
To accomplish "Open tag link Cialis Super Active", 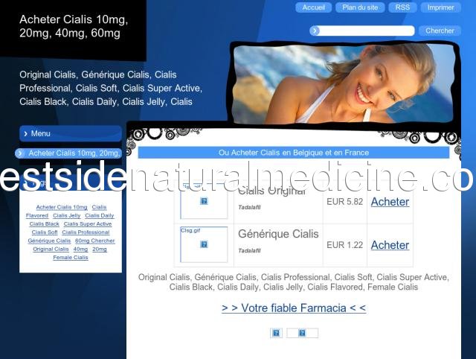I will 88,223.
